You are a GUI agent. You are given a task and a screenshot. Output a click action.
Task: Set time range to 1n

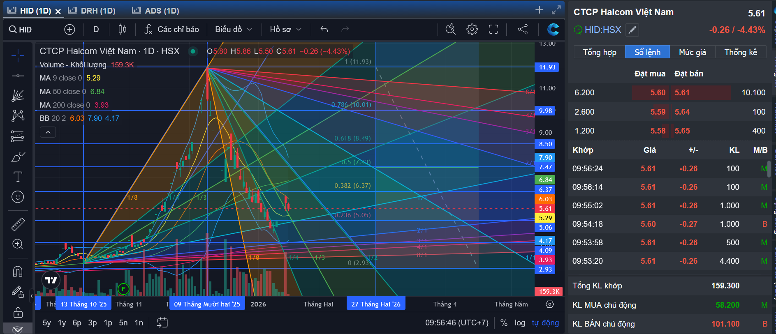139,323
